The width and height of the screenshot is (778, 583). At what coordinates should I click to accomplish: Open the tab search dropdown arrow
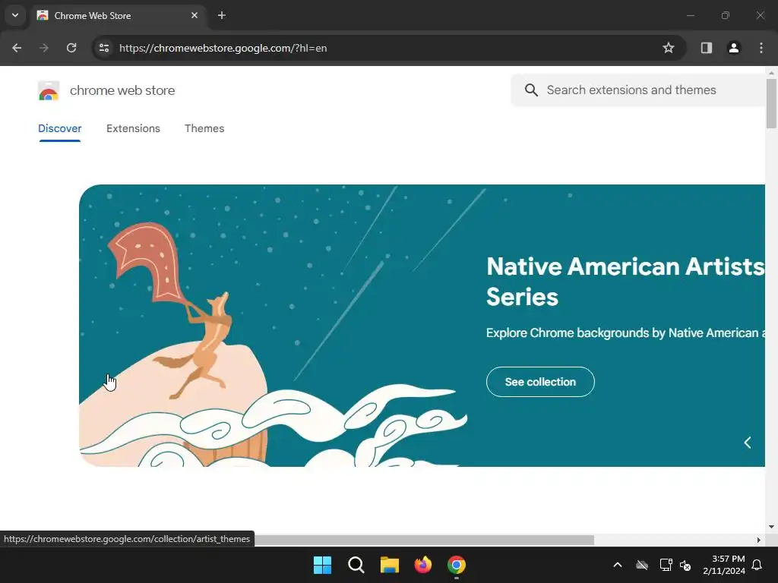coord(15,15)
